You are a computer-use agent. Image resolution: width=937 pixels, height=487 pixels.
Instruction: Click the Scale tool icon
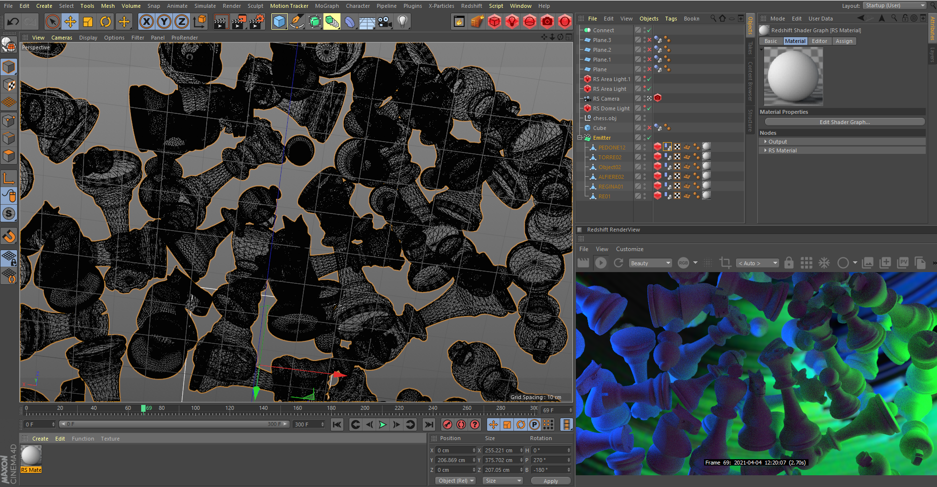pos(88,21)
